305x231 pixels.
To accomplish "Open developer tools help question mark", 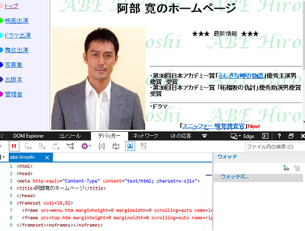I will coord(279,136).
